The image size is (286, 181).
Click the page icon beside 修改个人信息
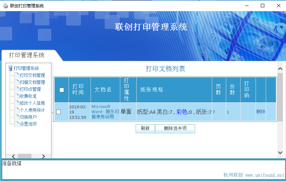[16, 103]
